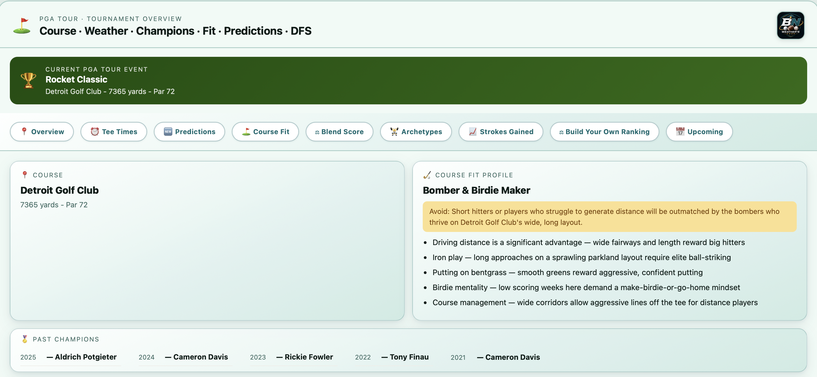
Task: Click the pin icon on Overview tab
Action: (24, 131)
